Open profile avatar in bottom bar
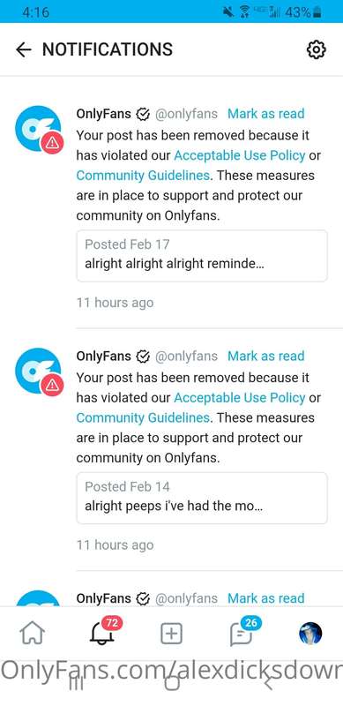The height and width of the screenshot is (706, 343). pyautogui.click(x=310, y=634)
